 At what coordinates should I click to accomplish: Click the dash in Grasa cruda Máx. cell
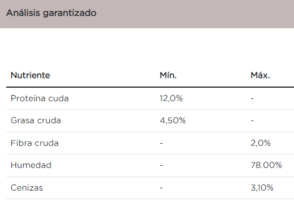click(252, 120)
